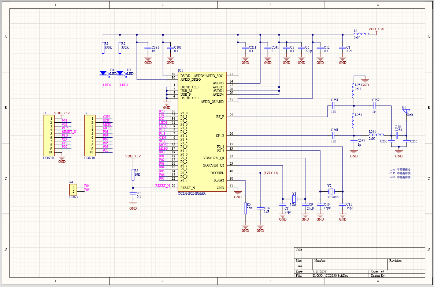Click the RESET_N net label at pin 20
Image resolution: width=434 pixels, height=287 pixels.
[163, 186]
